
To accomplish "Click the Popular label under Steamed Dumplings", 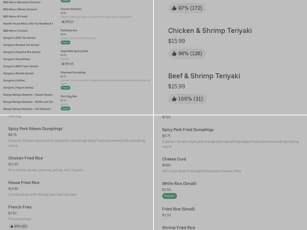I will (65, 88).
